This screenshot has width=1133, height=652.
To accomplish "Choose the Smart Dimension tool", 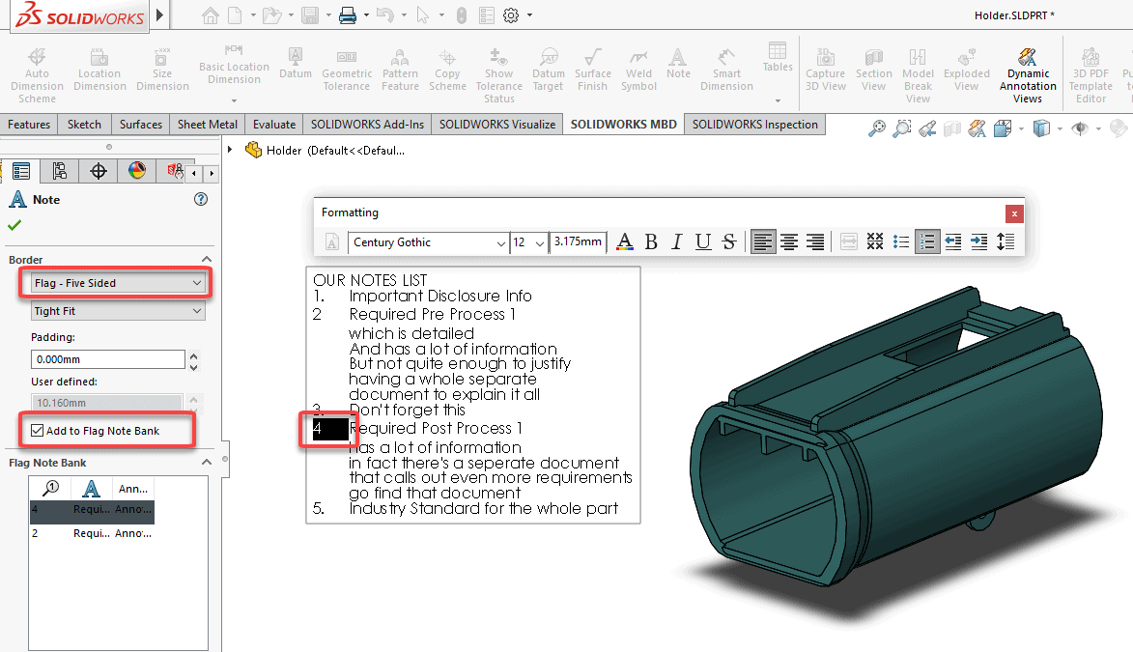I will click(x=726, y=70).
